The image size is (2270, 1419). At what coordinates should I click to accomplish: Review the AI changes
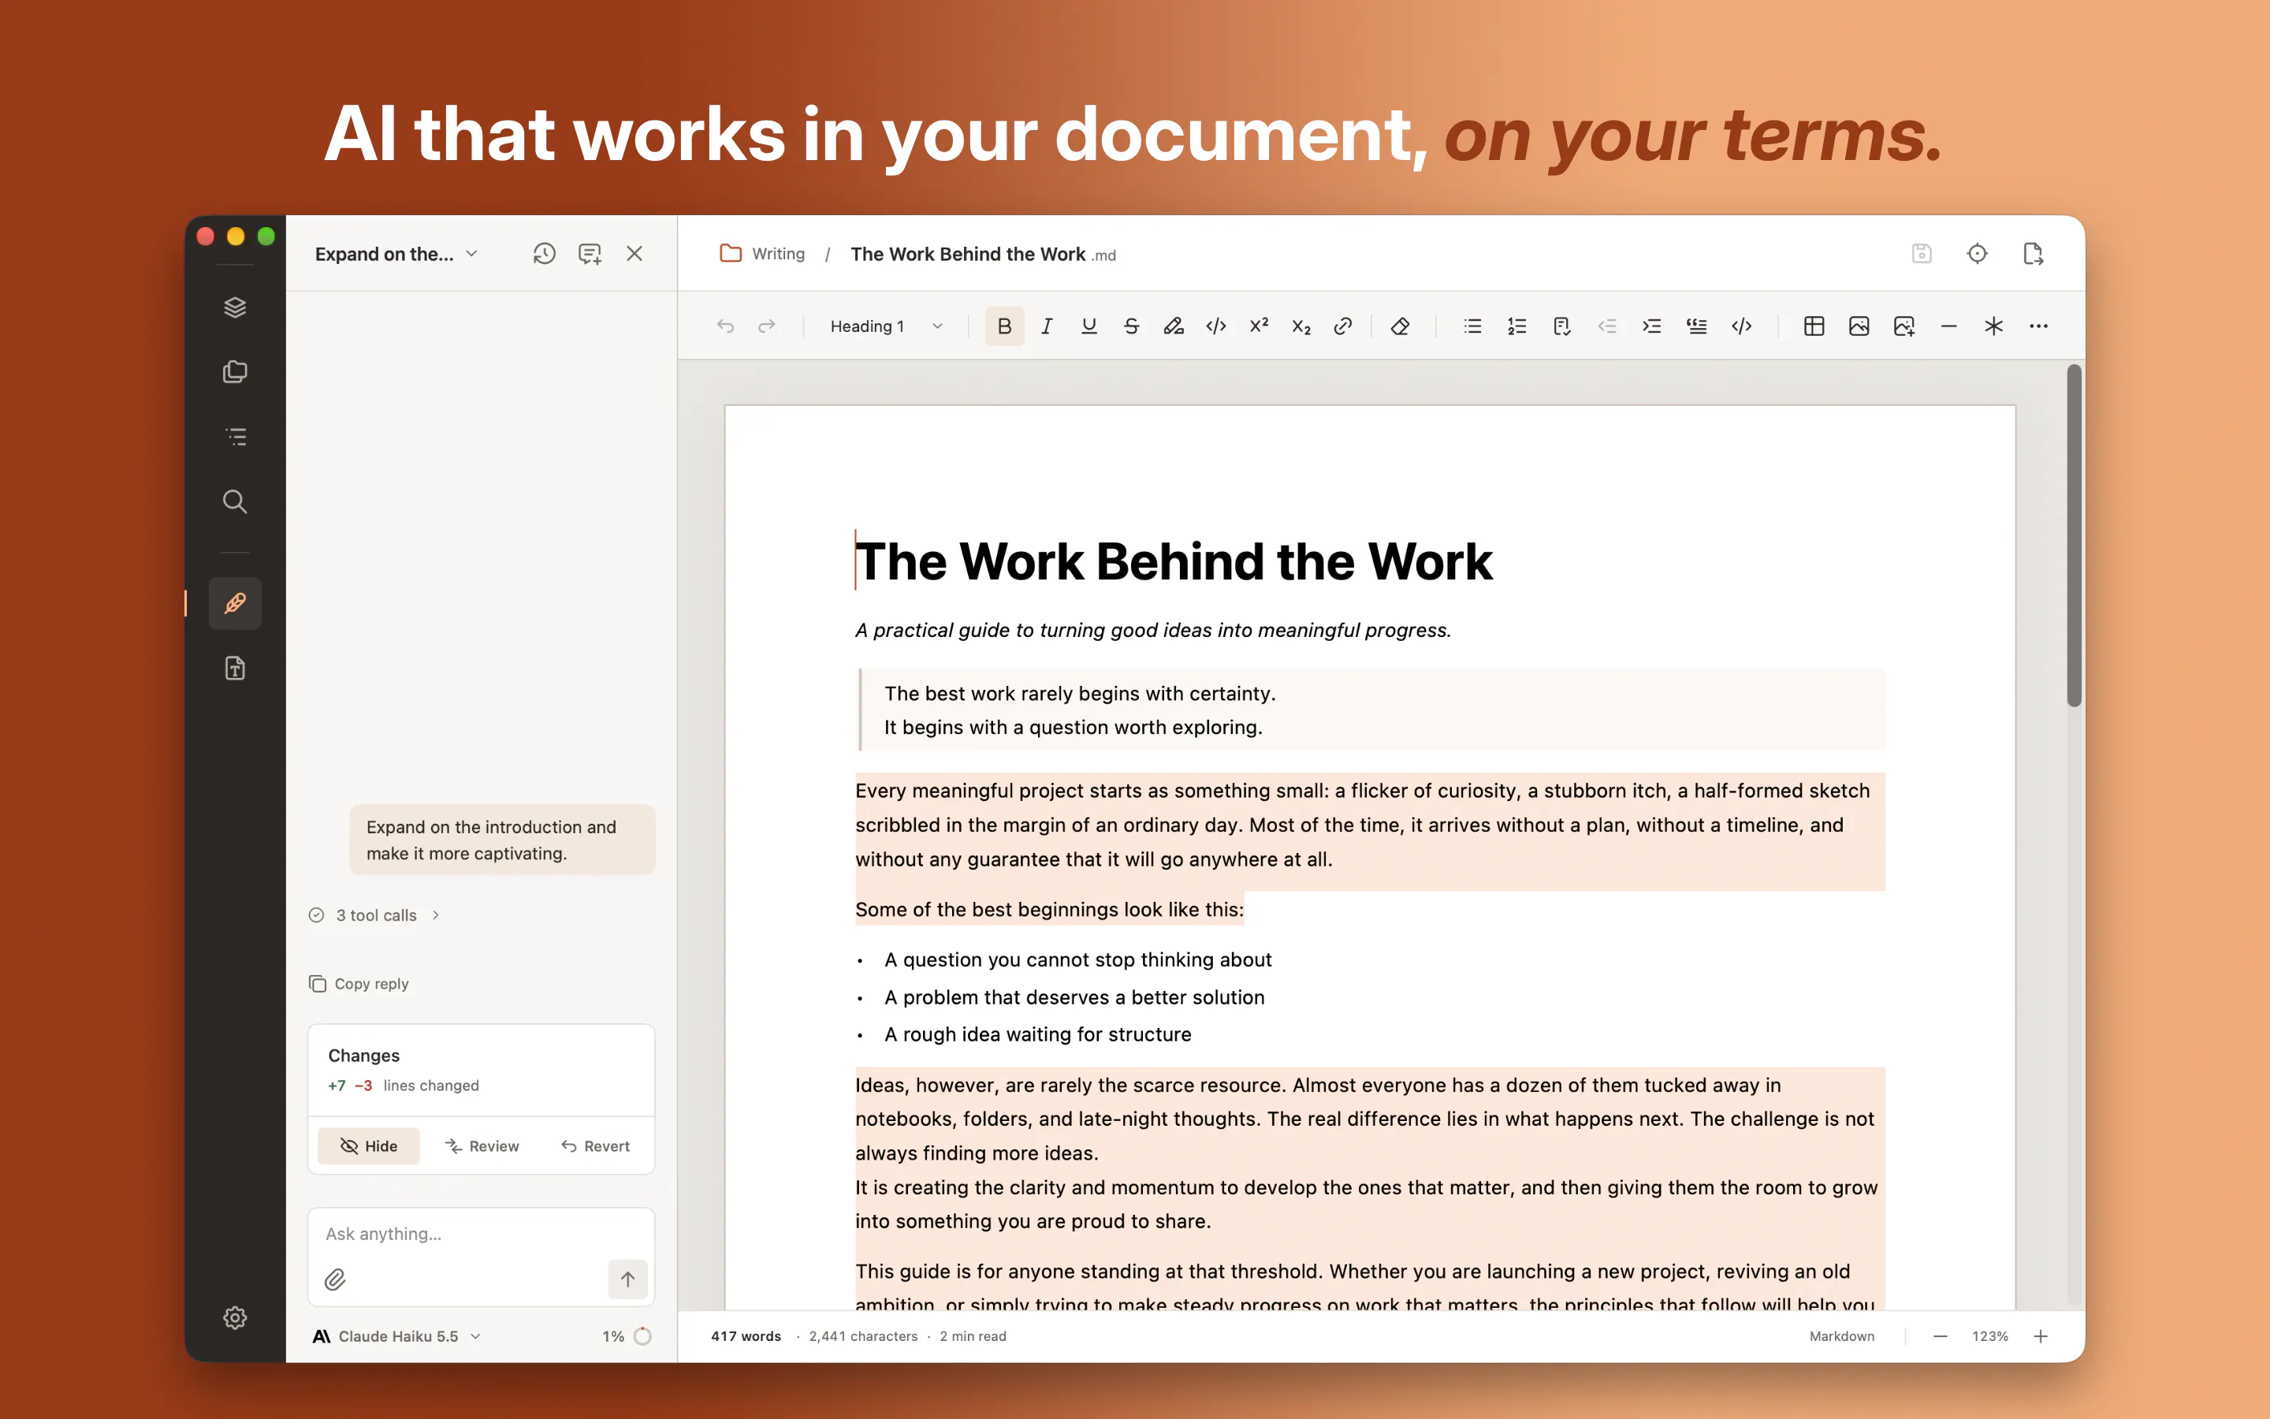click(482, 1146)
